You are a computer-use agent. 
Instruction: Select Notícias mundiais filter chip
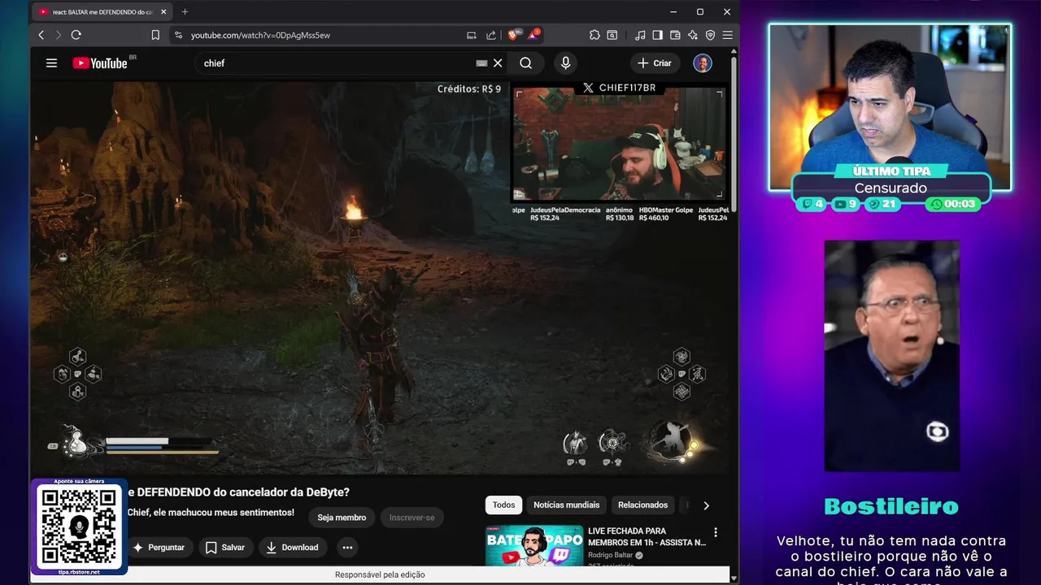pyautogui.click(x=566, y=505)
